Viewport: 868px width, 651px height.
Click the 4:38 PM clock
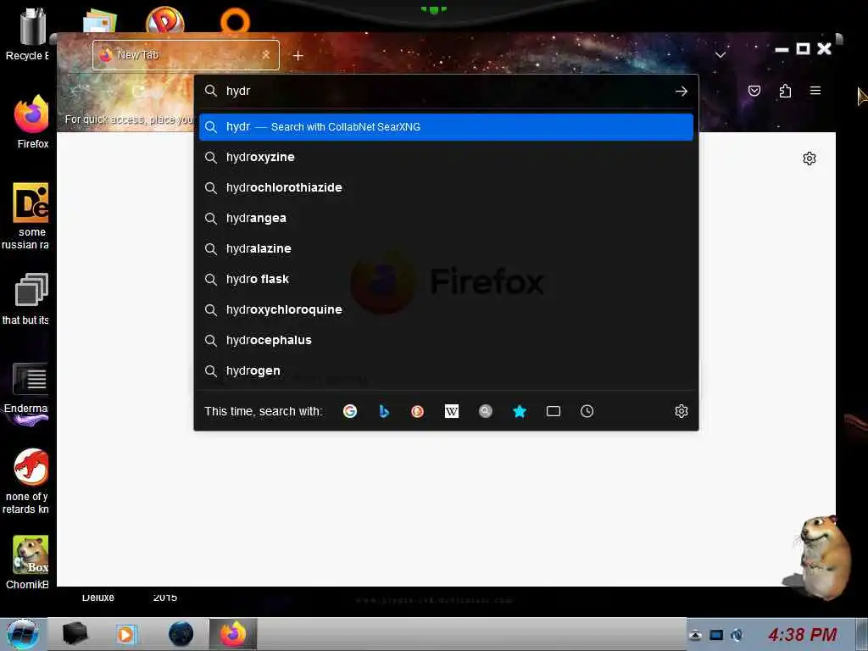coord(802,634)
